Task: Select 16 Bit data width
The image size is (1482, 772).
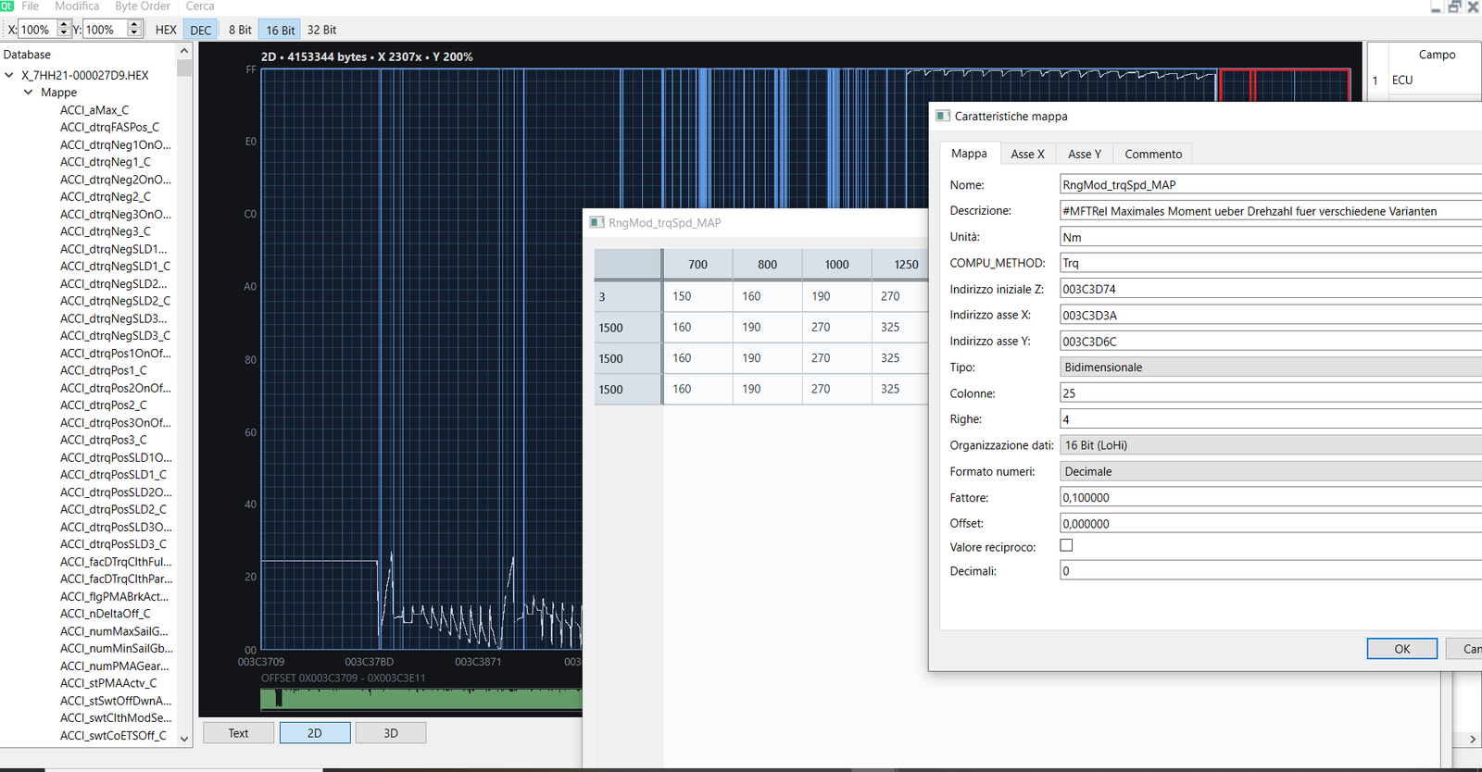Action: point(280,30)
